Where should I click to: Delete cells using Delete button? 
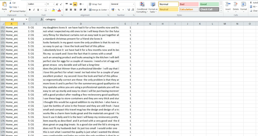click(x=236, y=7)
